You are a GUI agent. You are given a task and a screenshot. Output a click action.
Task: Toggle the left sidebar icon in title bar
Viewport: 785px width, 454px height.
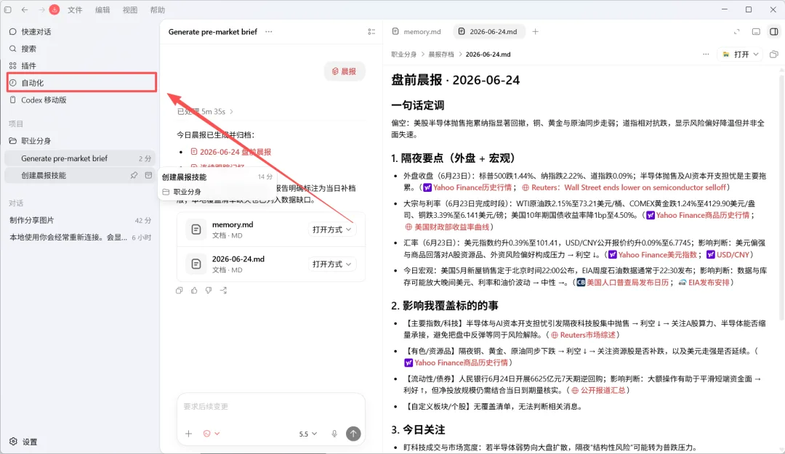(x=7, y=9)
